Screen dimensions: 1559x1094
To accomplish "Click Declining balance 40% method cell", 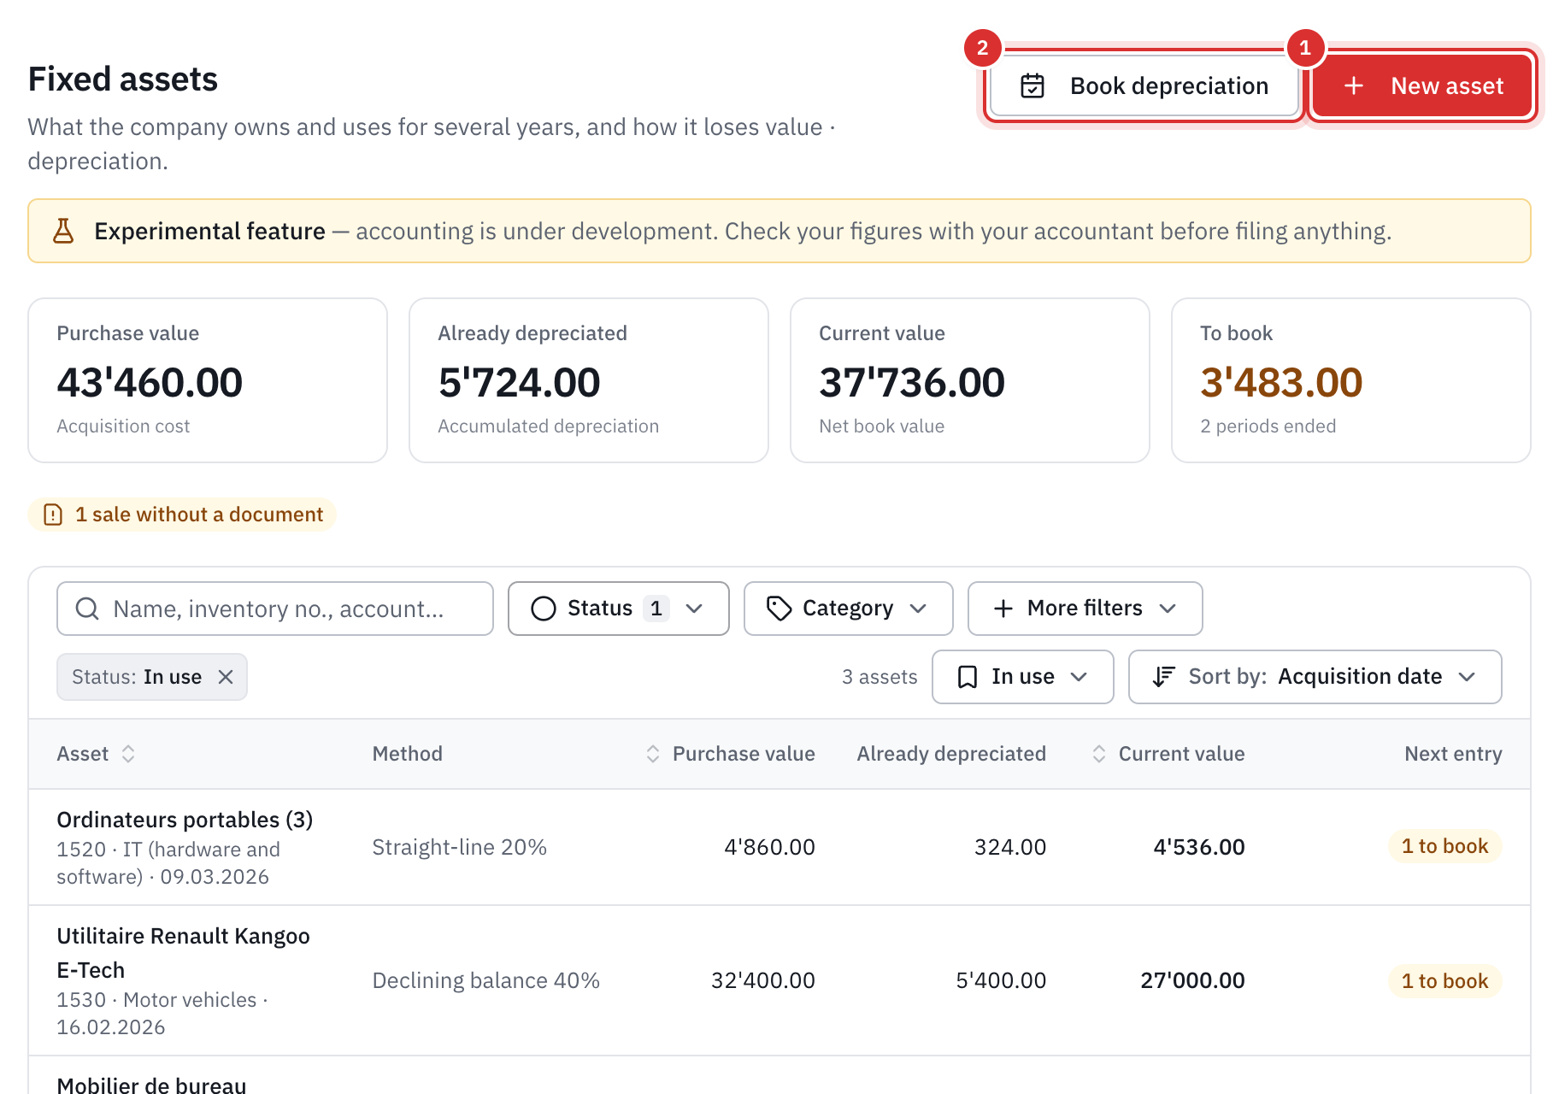I will 486,980.
